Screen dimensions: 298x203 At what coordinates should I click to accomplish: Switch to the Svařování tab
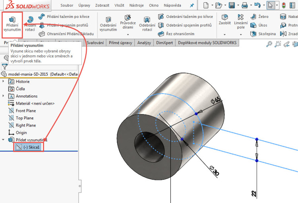[x=95, y=43]
